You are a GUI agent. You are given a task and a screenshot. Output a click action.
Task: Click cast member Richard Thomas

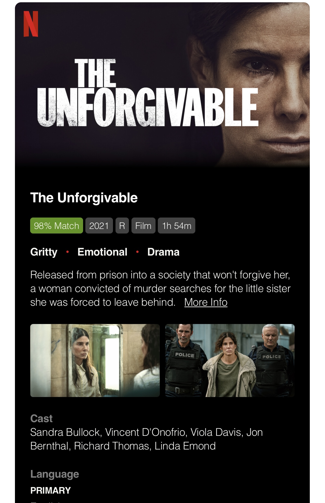tap(111, 446)
